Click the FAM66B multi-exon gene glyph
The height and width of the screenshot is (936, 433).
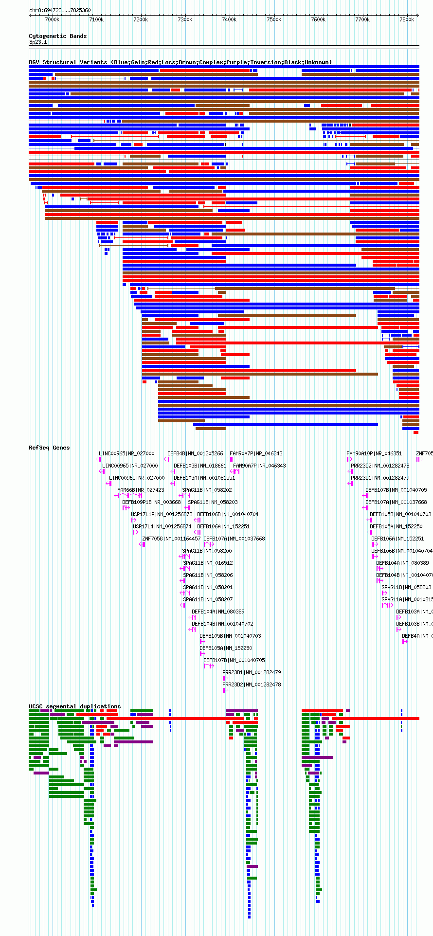pos(128,496)
